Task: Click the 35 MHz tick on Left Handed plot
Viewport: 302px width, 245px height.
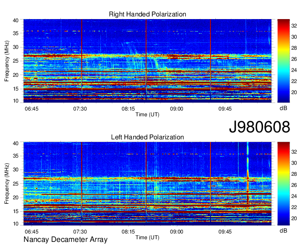Action: [x=16, y=156]
